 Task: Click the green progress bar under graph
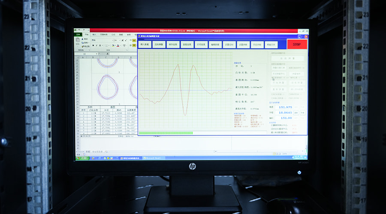pos(166,133)
